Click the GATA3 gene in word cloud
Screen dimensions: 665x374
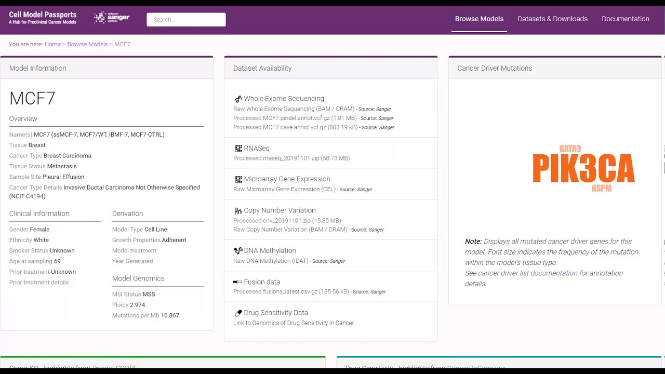click(x=570, y=149)
